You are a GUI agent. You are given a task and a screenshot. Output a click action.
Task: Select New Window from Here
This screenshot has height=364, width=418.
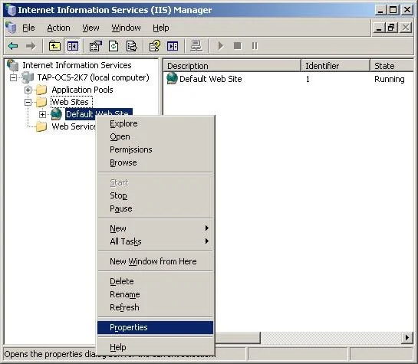click(156, 261)
